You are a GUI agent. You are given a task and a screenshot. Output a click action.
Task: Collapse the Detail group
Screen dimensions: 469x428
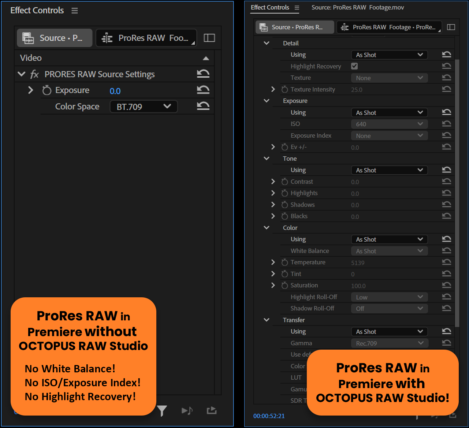267,43
